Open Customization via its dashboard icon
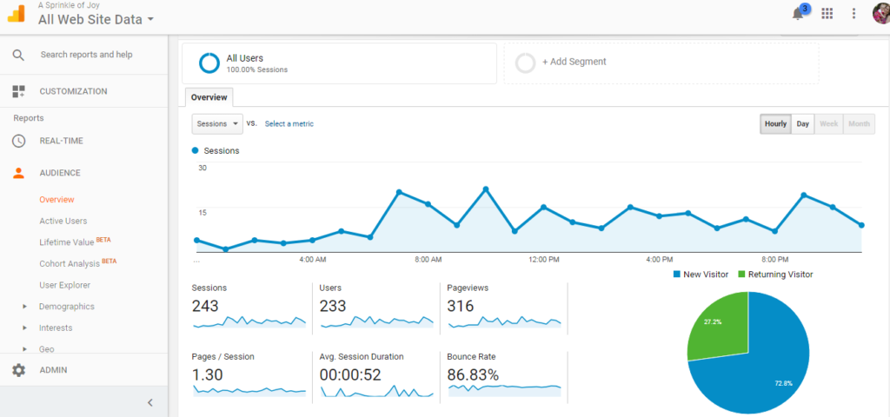The width and height of the screenshot is (890, 417). [18, 91]
